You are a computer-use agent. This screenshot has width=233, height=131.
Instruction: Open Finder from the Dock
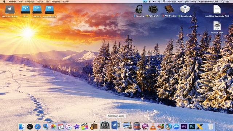coord(22,127)
